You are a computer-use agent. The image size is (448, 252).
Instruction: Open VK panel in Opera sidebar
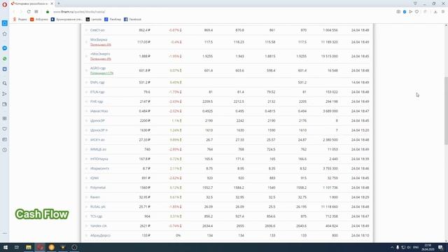pos(5,69)
